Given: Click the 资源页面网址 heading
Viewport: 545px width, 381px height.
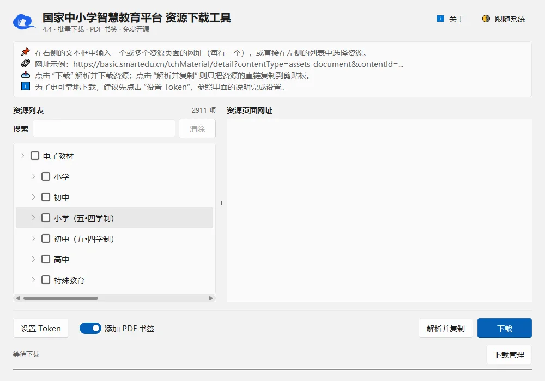Looking at the screenshot, I should pyautogui.click(x=249, y=110).
